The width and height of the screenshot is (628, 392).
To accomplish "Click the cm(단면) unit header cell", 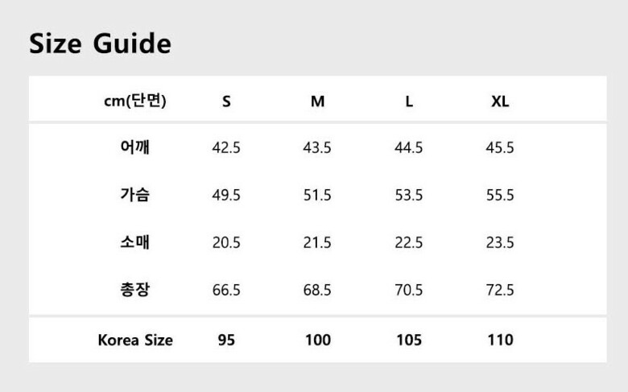I will (135, 101).
